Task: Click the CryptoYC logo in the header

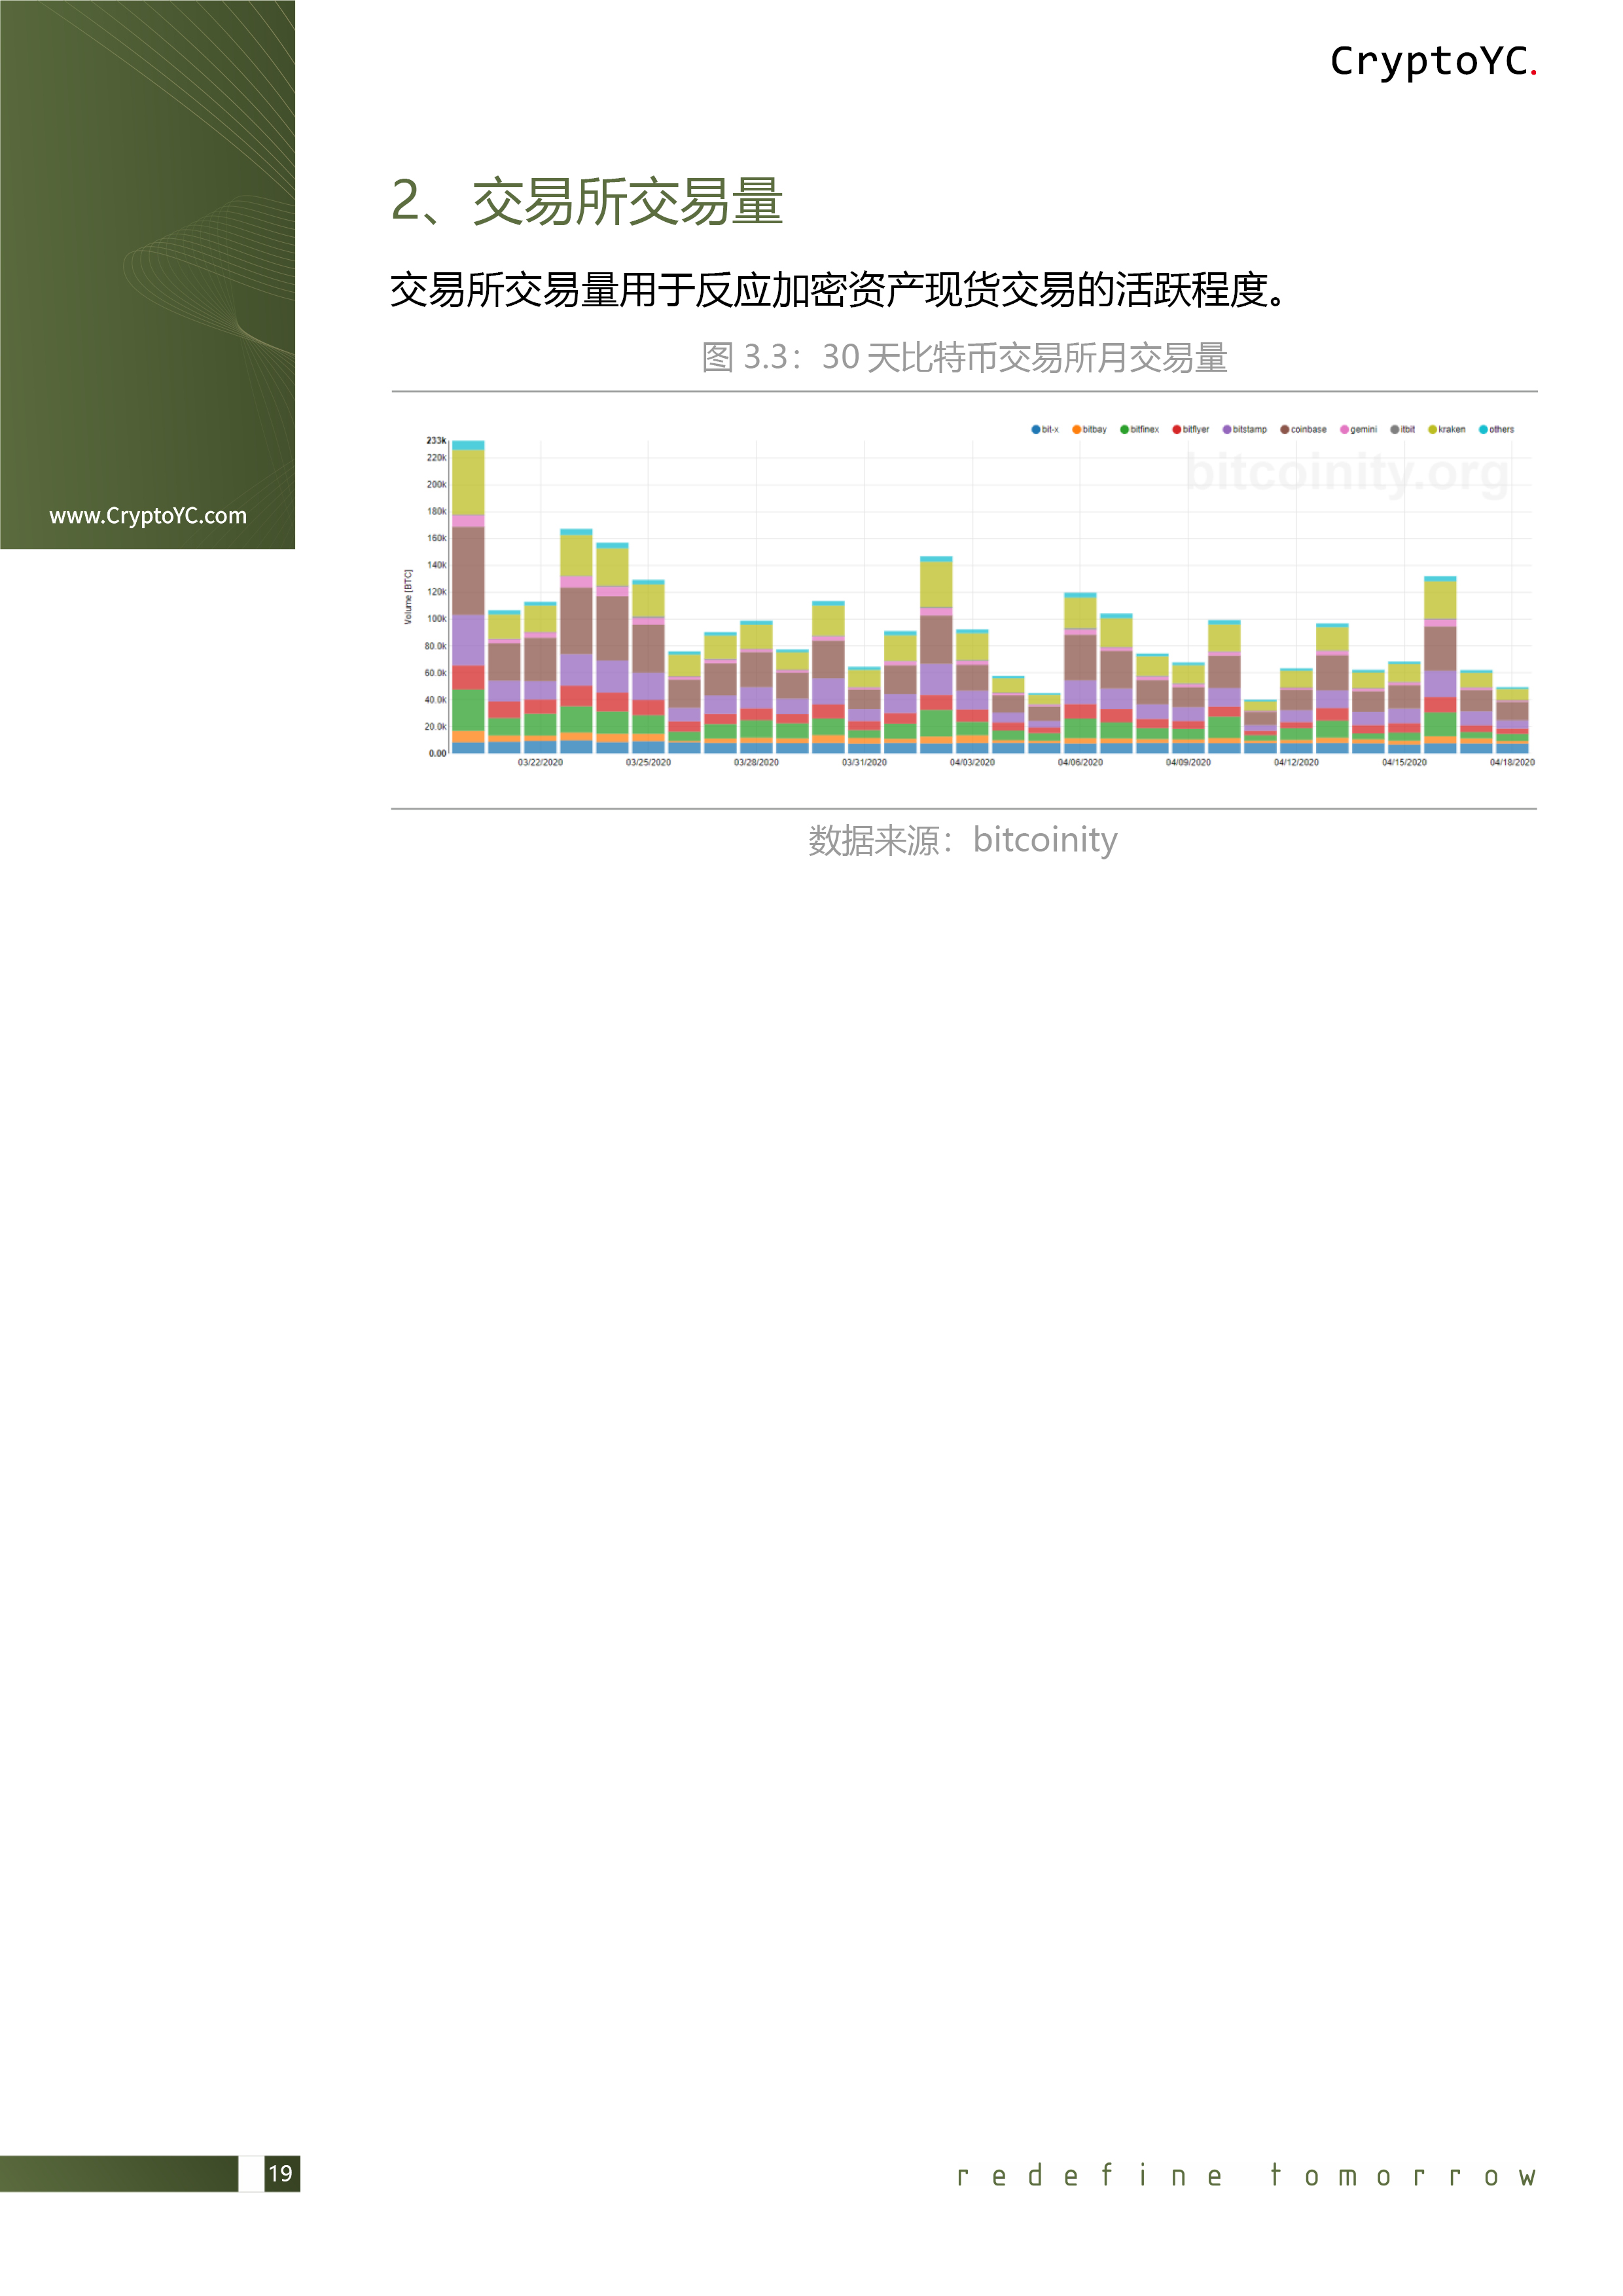Action: click(x=1433, y=62)
